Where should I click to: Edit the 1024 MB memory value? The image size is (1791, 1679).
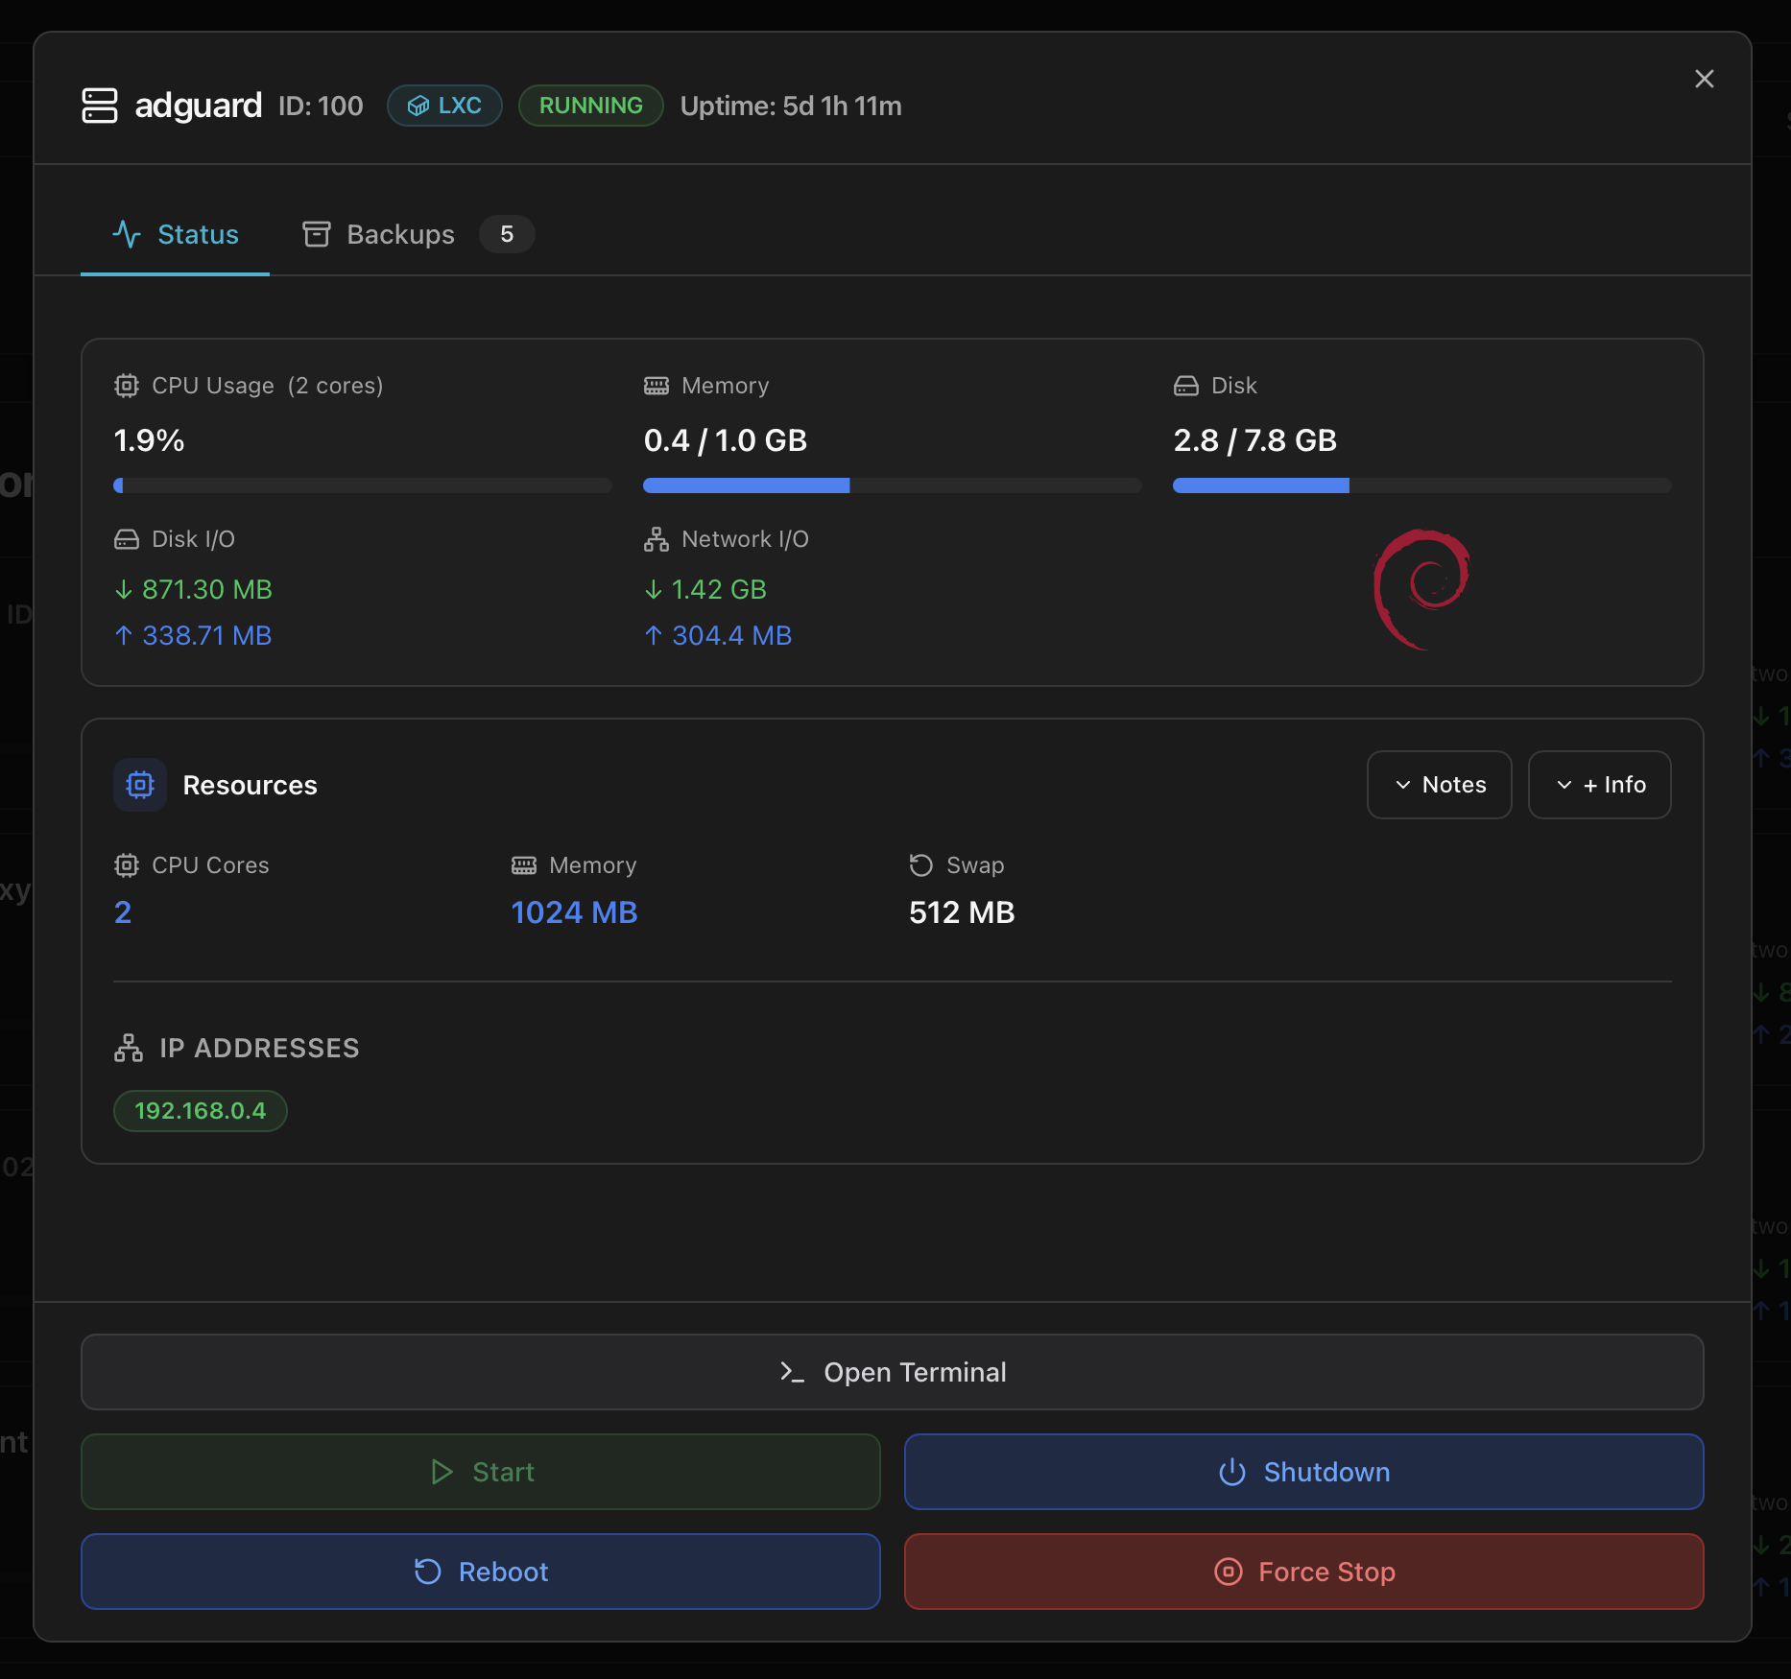click(x=575, y=912)
